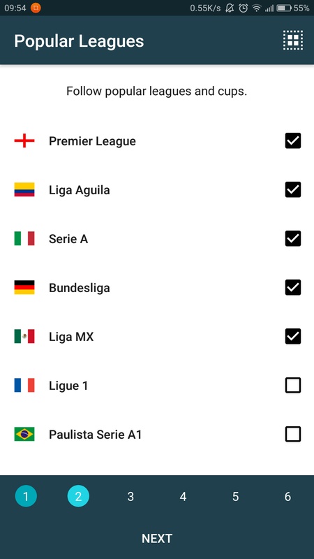Return to step 1 circle
Viewport: 314px width, 559px height.
26,496
